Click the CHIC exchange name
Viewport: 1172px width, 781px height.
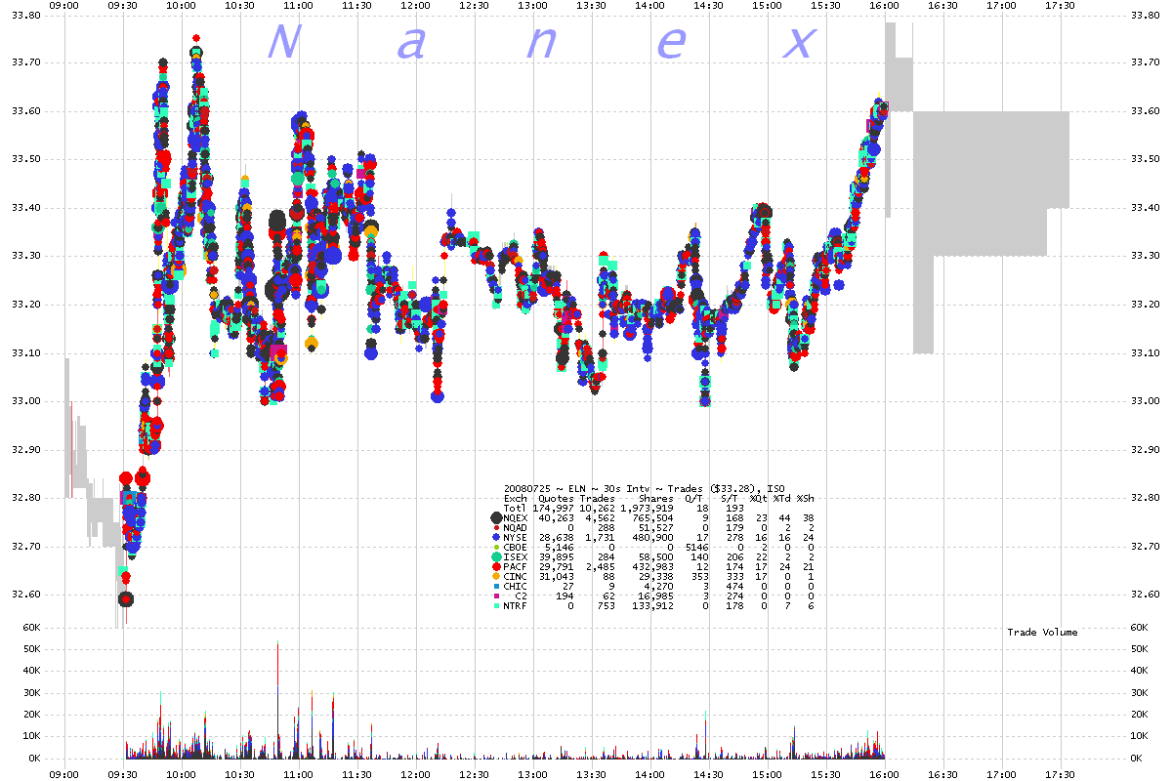tap(516, 586)
